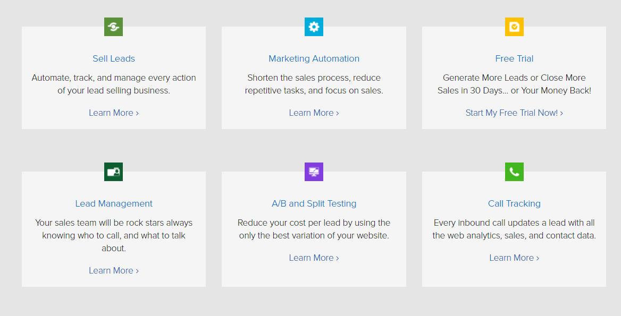Click Learn More under Marketing Automation
Screen dimensions: 621x316
coord(314,113)
